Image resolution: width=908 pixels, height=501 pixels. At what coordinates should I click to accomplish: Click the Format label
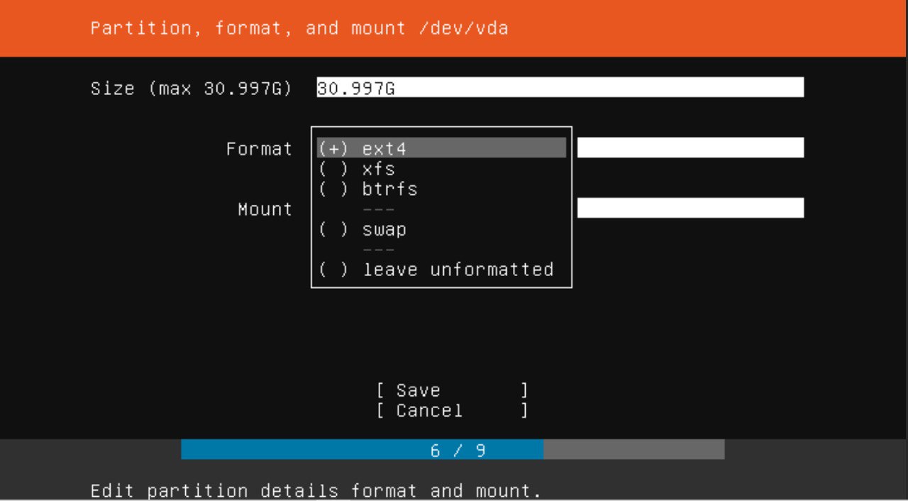coord(259,149)
